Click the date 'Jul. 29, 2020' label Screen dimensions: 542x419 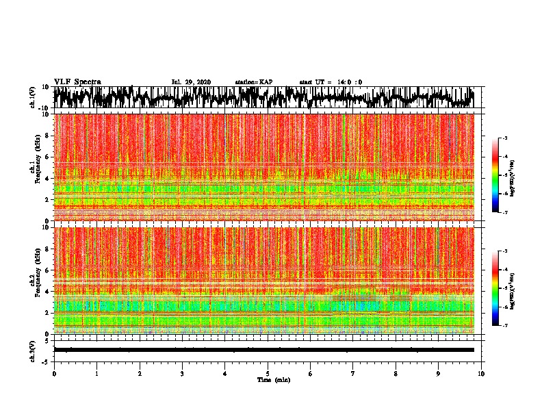coord(191,82)
